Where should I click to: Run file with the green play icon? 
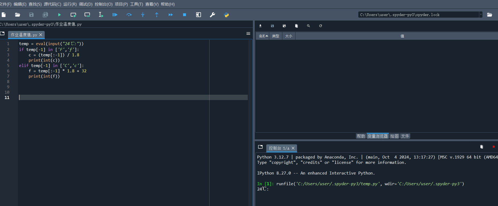[59, 15]
